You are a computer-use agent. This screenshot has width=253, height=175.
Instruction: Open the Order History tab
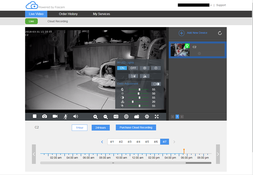(68, 14)
